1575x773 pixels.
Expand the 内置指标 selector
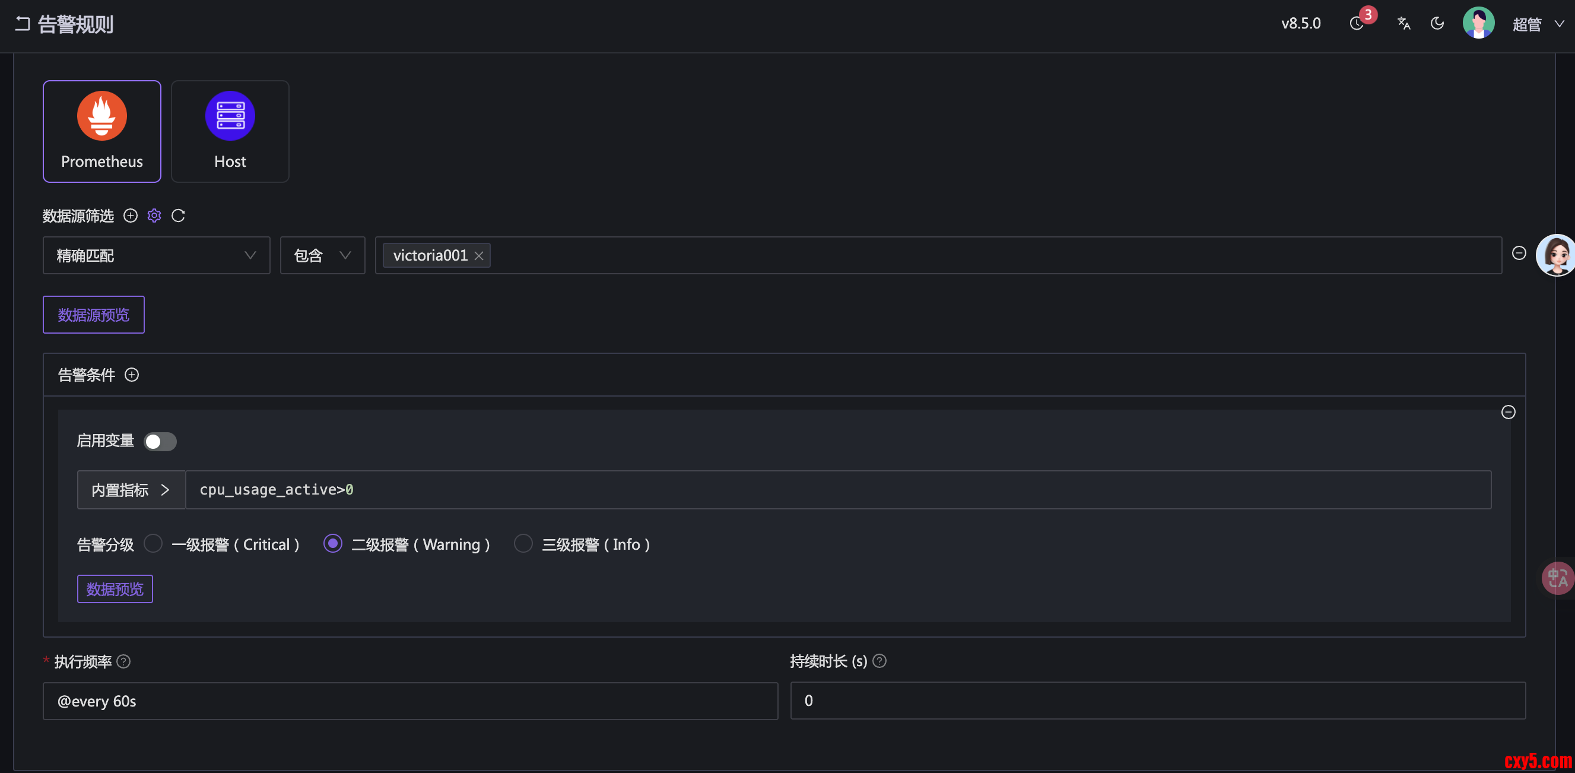(131, 489)
